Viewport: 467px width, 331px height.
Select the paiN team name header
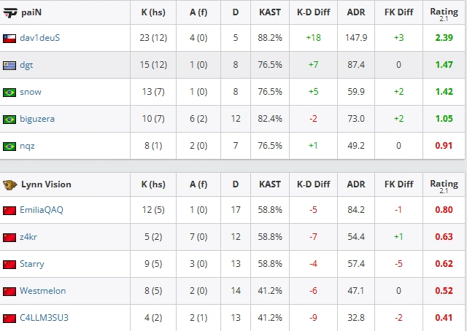[x=31, y=12]
